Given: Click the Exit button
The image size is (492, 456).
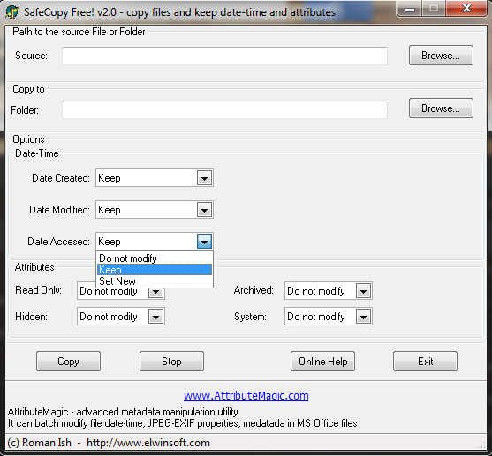Looking at the screenshot, I should pyautogui.click(x=425, y=362).
